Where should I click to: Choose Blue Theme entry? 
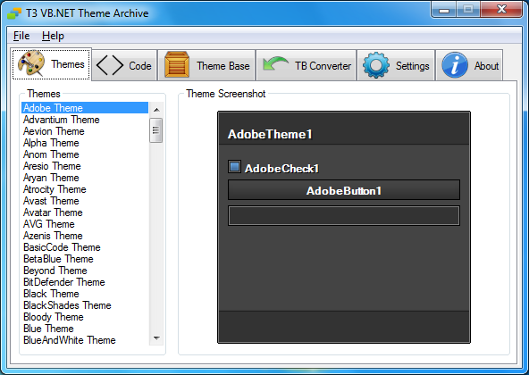tap(85, 329)
